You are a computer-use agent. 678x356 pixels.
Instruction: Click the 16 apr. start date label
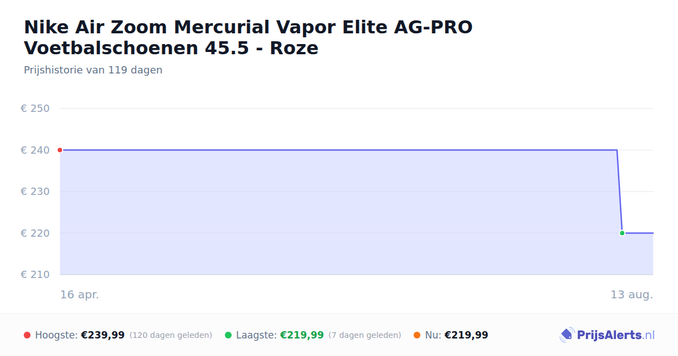80,295
